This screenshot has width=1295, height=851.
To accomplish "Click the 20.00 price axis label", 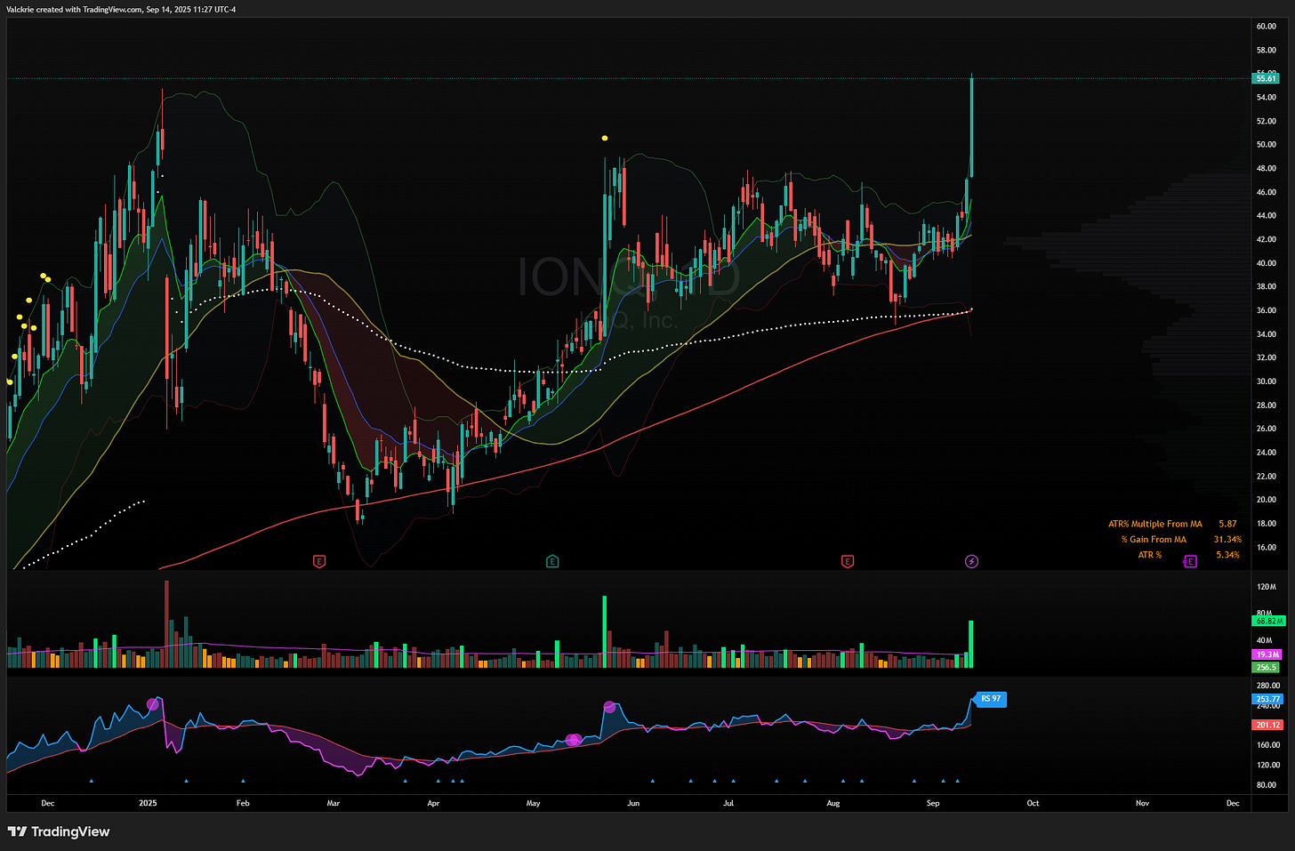I will tap(1266, 500).
